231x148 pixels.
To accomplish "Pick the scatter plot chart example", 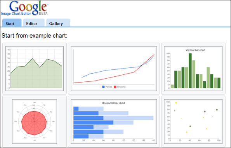I will [193, 122].
